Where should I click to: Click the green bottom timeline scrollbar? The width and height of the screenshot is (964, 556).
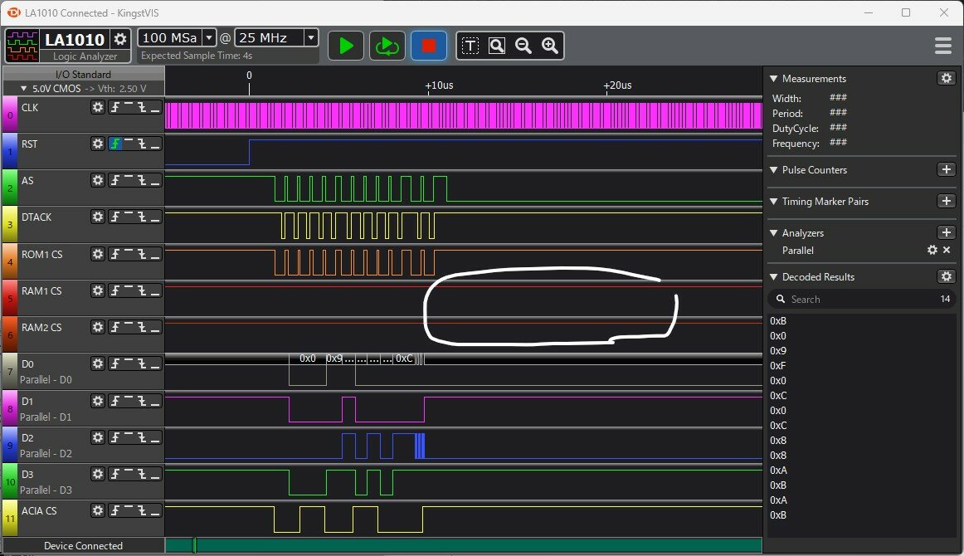tap(465, 545)
